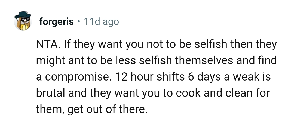Viewport: 294px width, 122px height.
Task: Click the "11d ago" timestamp
Action: coord(101,21)
